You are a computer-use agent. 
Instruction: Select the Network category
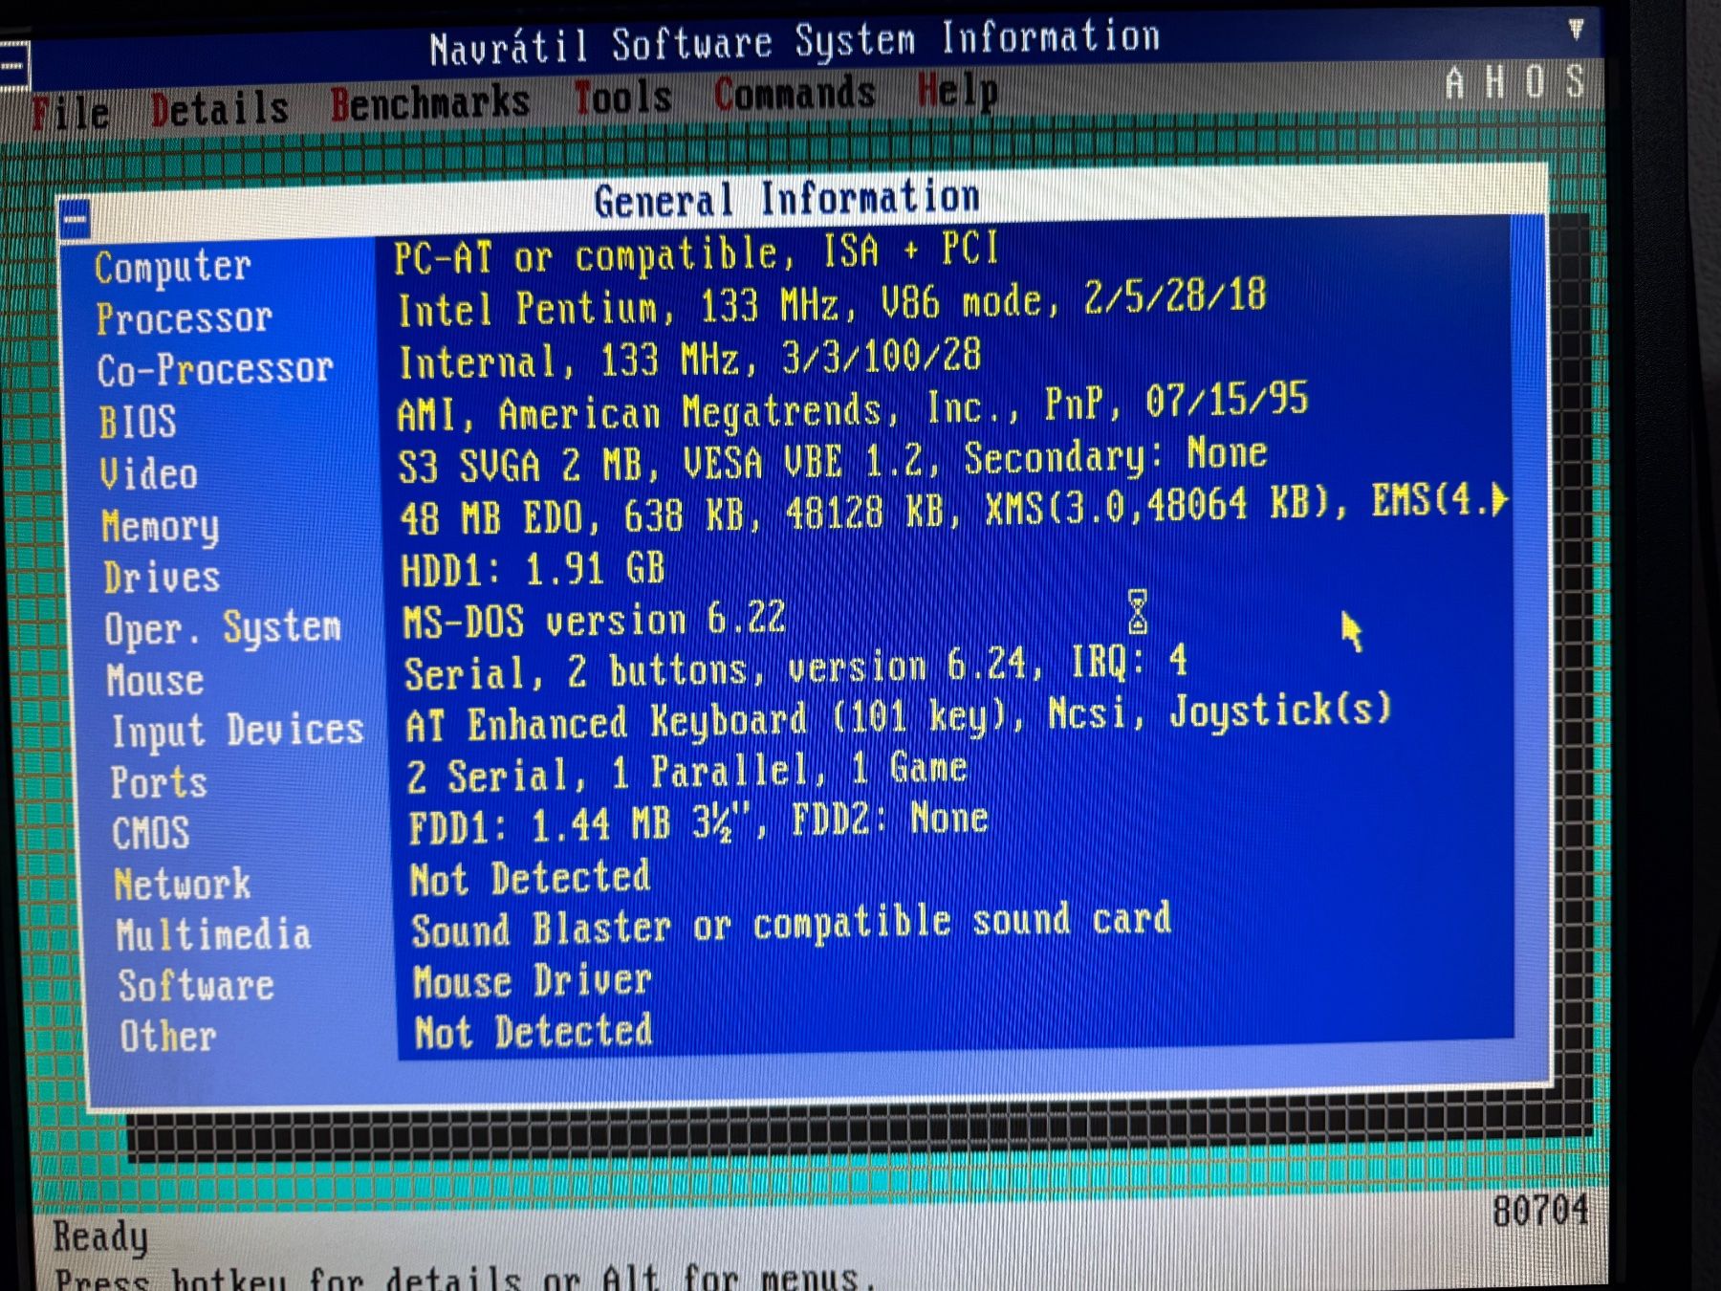point(183,884)
